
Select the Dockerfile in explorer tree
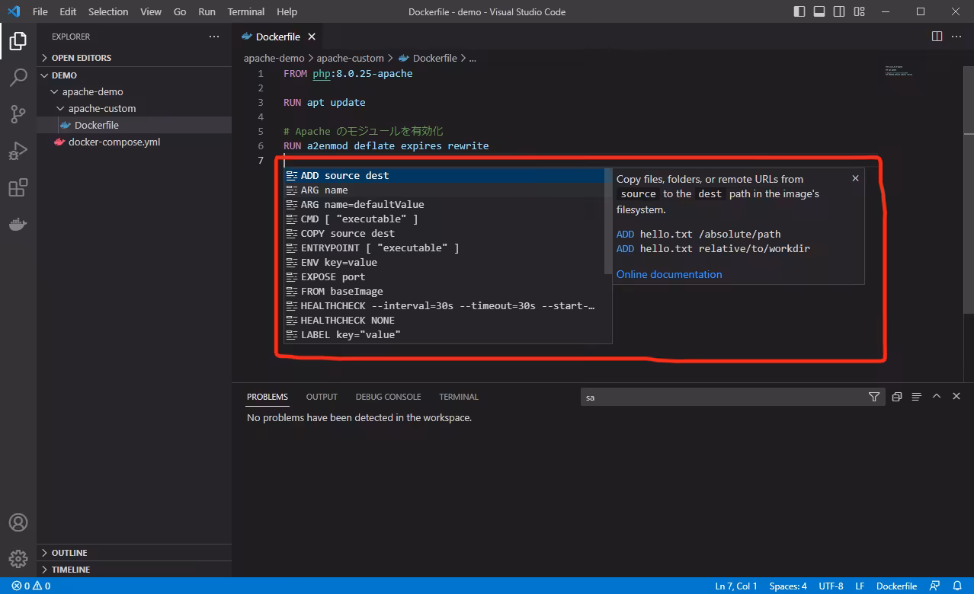134,125
